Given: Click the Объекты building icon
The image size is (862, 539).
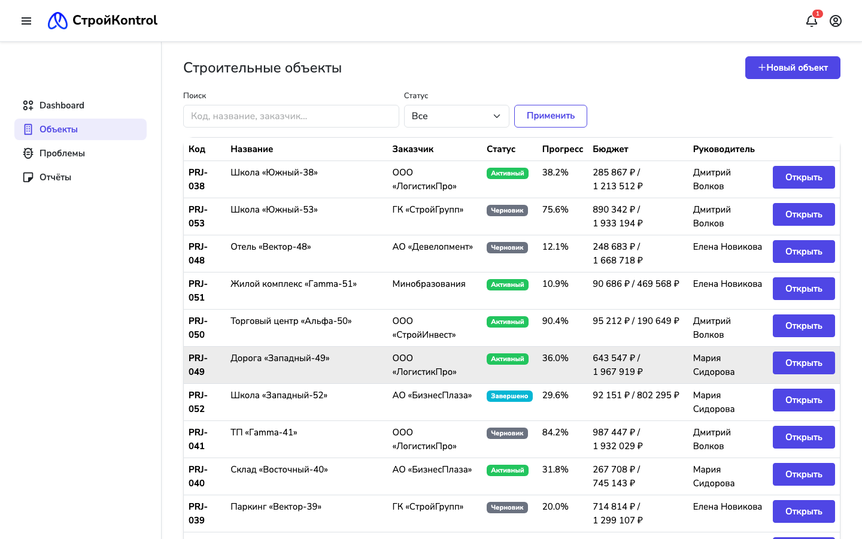Looking at the screenshot, I should coord(28,129).
